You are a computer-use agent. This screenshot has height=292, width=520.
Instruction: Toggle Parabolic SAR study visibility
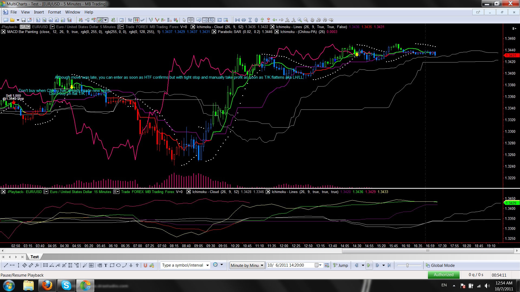(x=214, y=32)
